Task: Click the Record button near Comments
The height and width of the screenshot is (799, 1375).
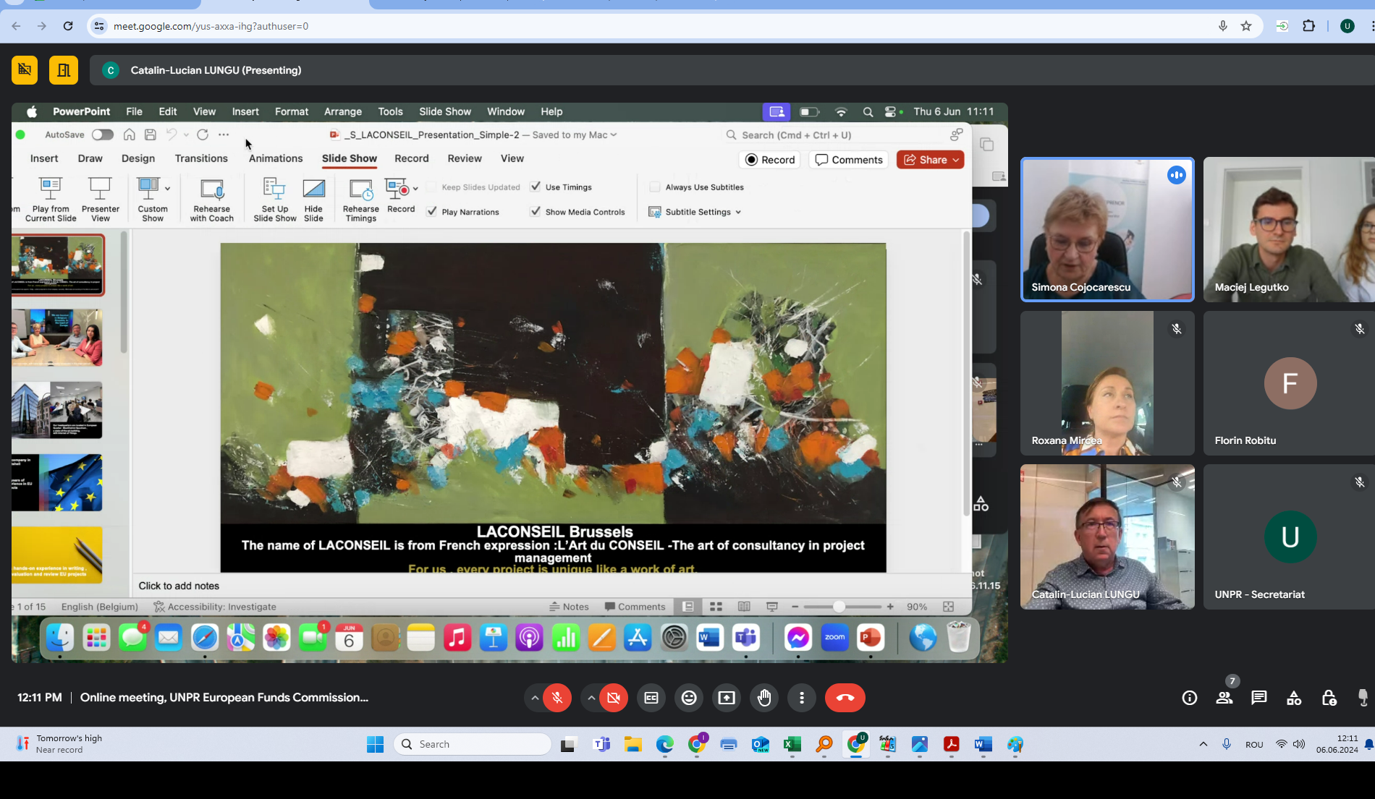Action: click(770, 160)
